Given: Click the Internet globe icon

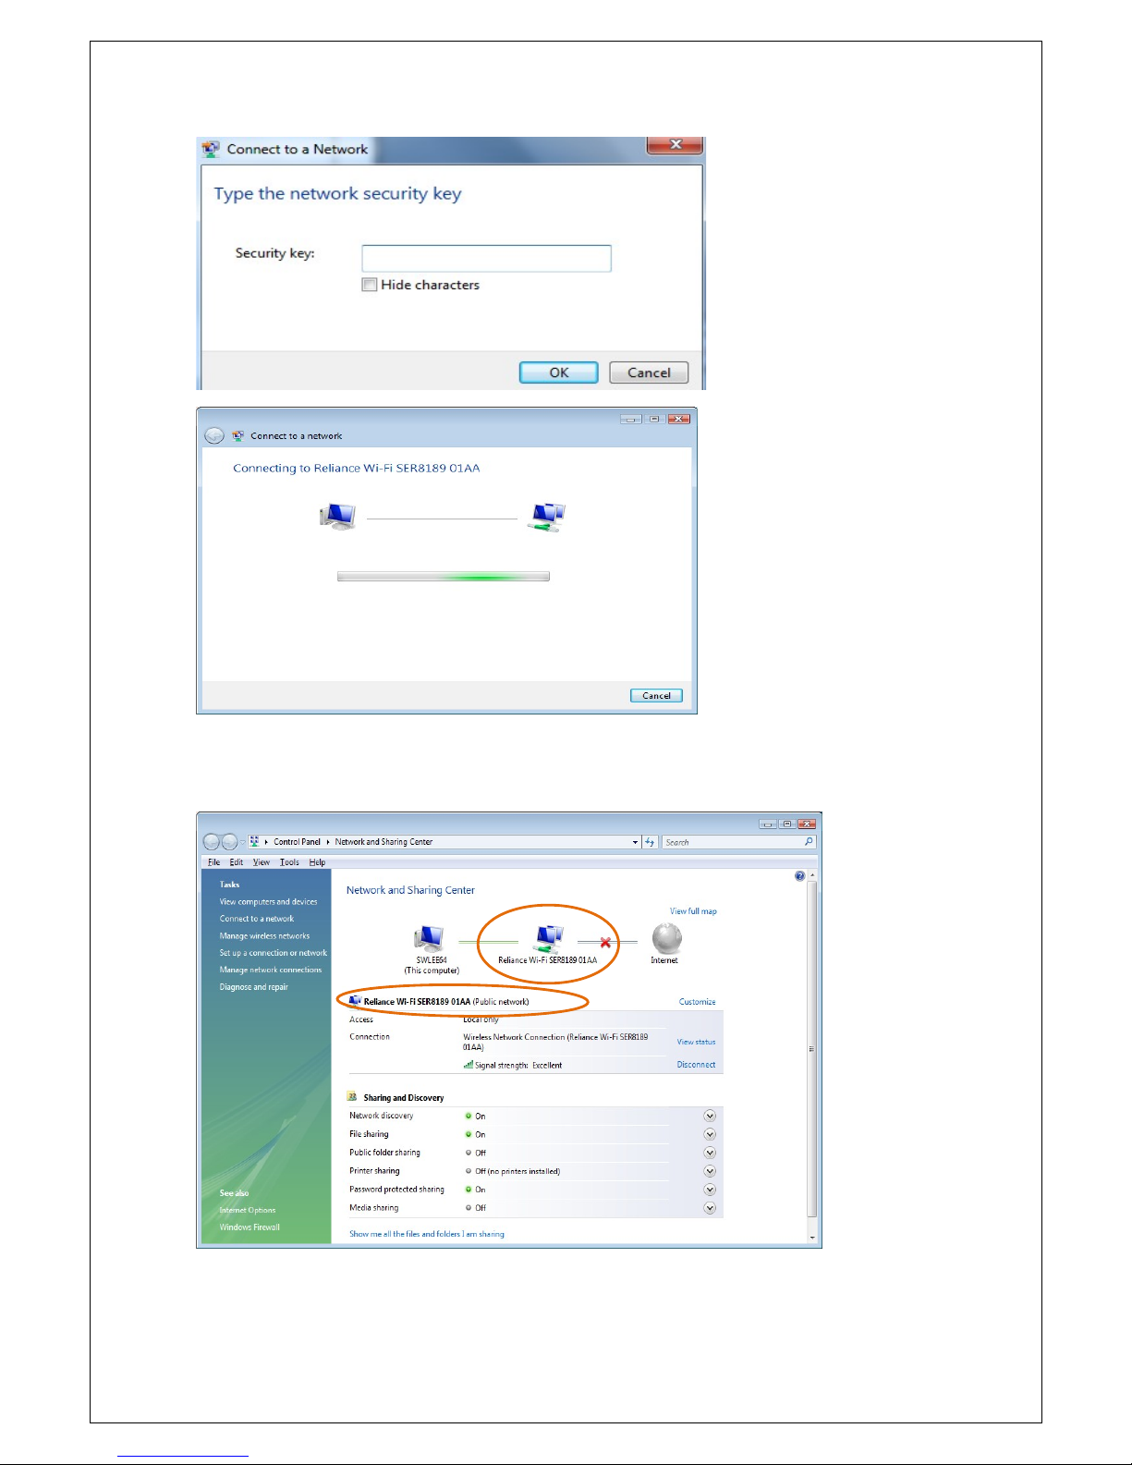Looking at the screenshot, I should tap(666, 938).
